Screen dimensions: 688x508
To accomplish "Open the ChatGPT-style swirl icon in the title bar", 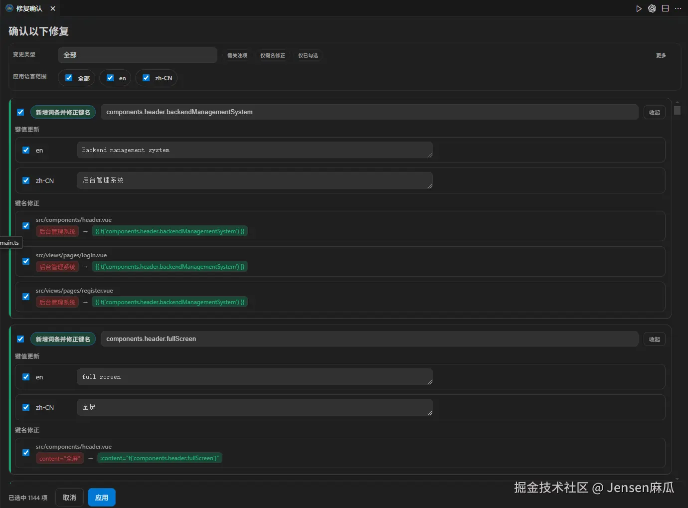I will tap(652, 8).
